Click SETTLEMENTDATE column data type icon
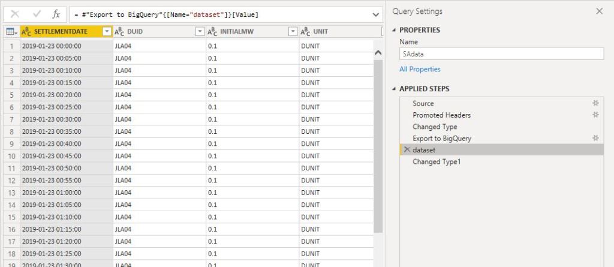 click(26, 31)
